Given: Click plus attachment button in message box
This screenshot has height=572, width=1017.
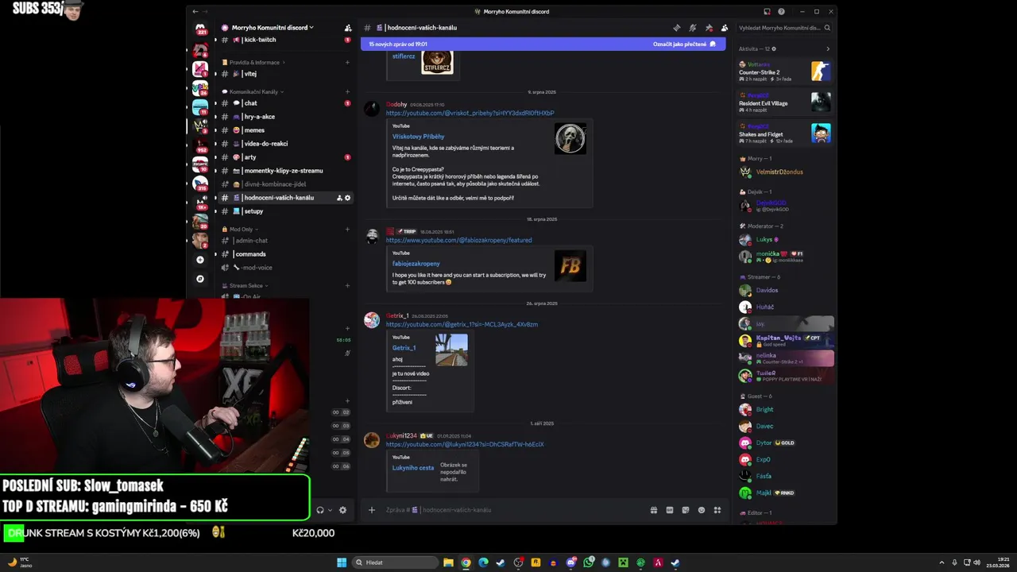Looking at the screenshot, I should pyautogui.click(x=371, y=510).
